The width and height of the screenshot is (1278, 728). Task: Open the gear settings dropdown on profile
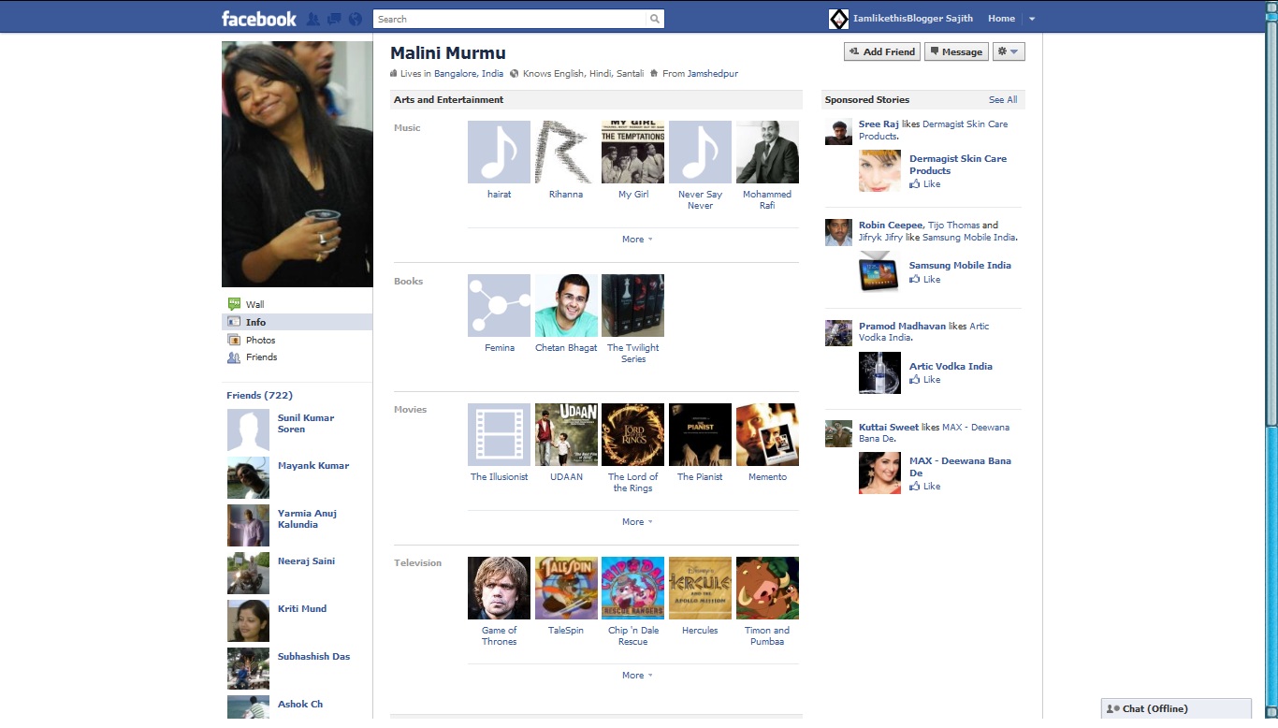pyautogui.click(x=1009, y=51)
